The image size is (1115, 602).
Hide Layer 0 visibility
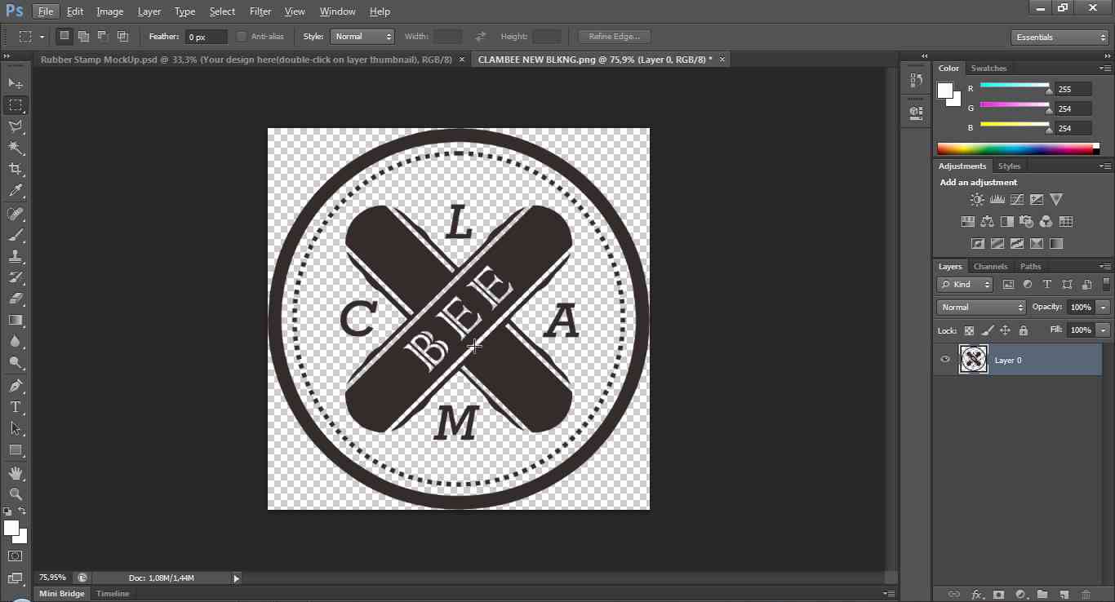[944, 359]
